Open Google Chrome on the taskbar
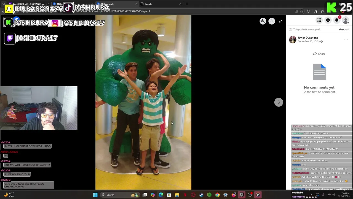Image resolution: width=353 pixels, height=199 pixels. pos(217,195)
